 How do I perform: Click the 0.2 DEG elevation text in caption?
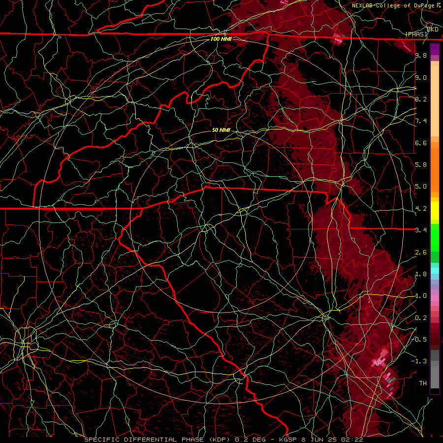[x=251, y=440]
